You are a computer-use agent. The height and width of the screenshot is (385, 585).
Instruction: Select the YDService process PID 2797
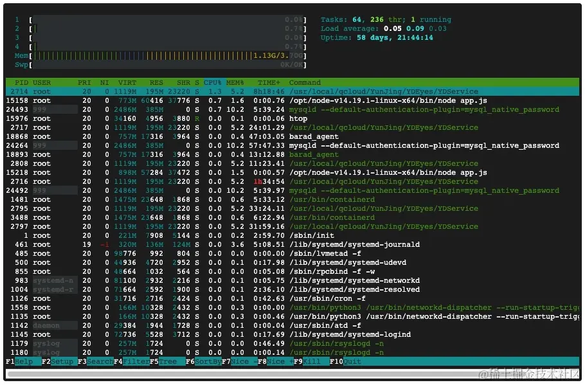click(292, 226)
